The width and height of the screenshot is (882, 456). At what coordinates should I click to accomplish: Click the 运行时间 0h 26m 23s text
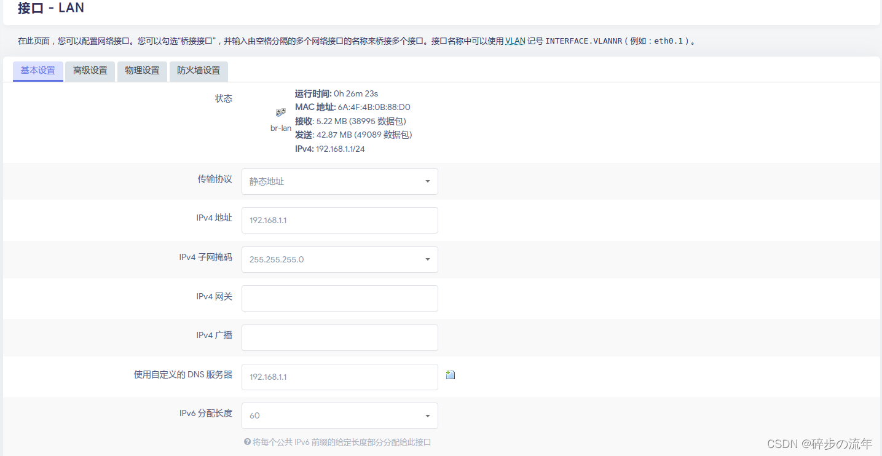click(336, 93)
